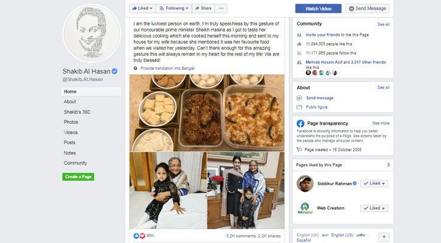This screenshot has width=441, height=243.
Task: Expand Pages liked by this Page chevron
Action: (389, 165)
